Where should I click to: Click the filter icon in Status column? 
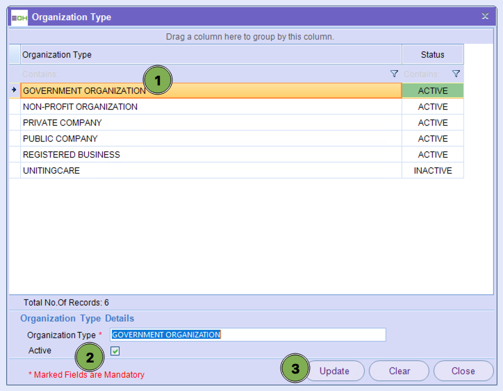[456, 74]
